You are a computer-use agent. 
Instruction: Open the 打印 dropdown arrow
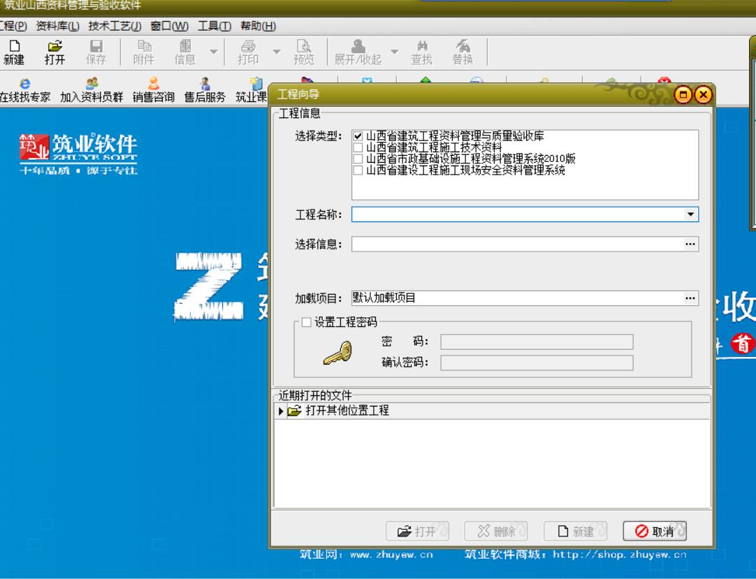coord(277,52)
